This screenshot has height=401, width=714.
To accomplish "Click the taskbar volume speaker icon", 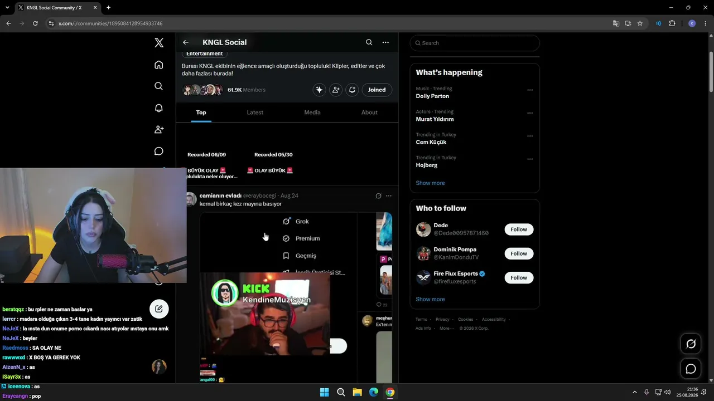I will click(x=668, y=392).
